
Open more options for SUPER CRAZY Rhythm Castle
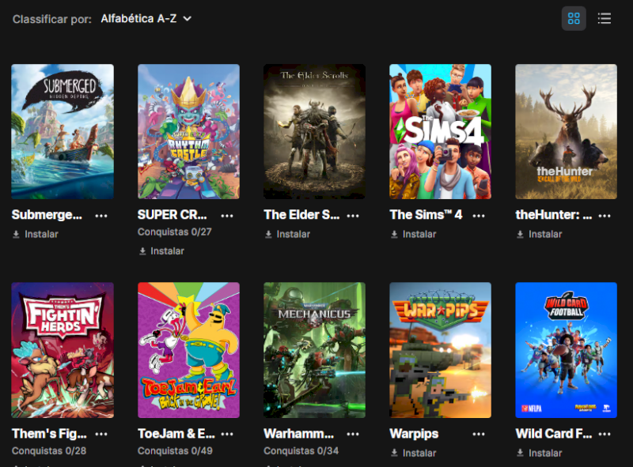pyautogui.click(x=227, y=216)
